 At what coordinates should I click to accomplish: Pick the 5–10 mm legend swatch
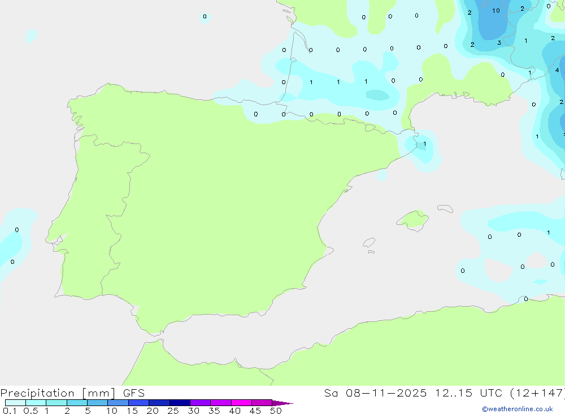pos(98,403)
